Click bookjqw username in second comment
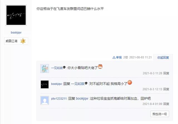Screen dimensions: 178x124 point(56,84)
